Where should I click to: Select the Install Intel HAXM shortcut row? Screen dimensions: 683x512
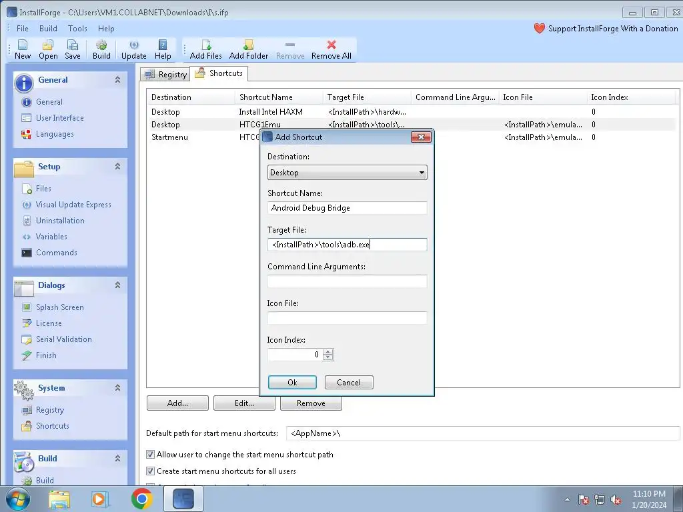pyautogui.click(x=412, y=112)
